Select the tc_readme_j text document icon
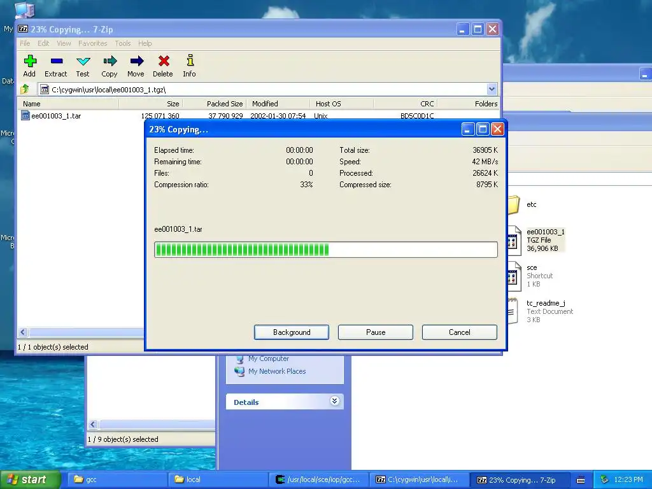652x489 pixels. [513, 311]
